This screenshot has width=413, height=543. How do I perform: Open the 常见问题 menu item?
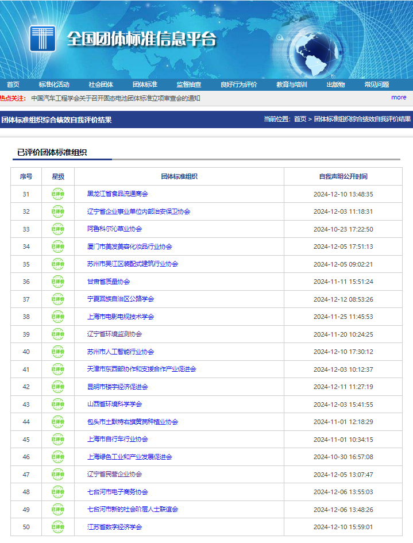click(x=377, y=84)
